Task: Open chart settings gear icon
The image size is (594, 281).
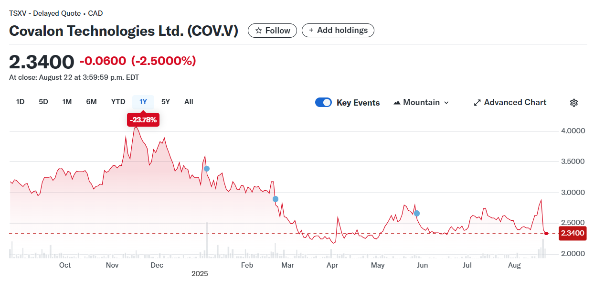Action: 574,103
